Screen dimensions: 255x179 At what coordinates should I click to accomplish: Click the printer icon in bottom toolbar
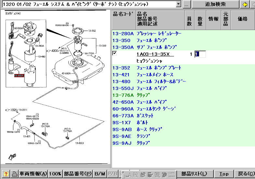tap(14, 174)
